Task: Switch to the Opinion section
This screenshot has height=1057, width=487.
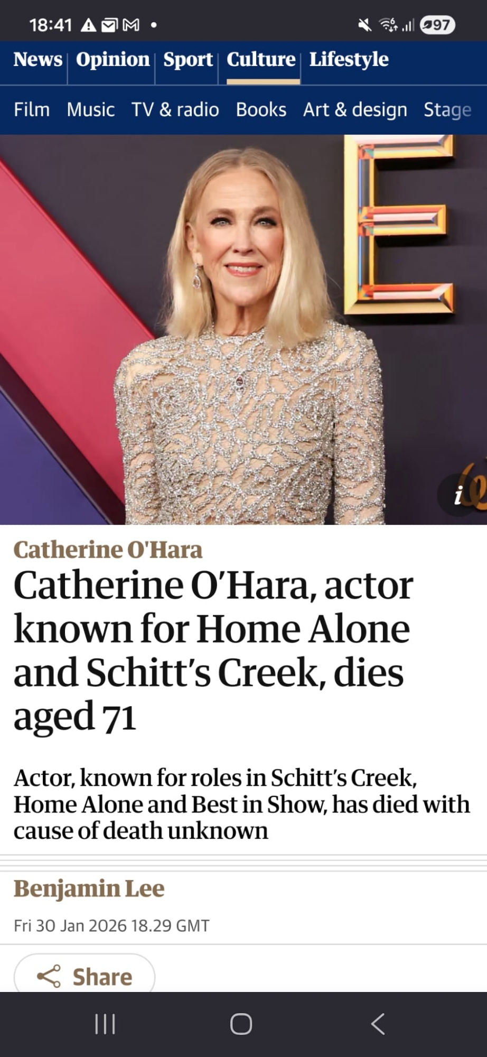Action: [113, 59]
